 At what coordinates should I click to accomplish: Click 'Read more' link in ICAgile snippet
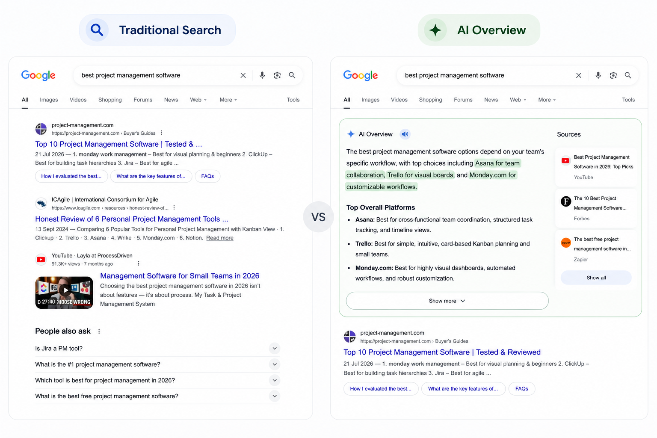[x=220, y=238]
